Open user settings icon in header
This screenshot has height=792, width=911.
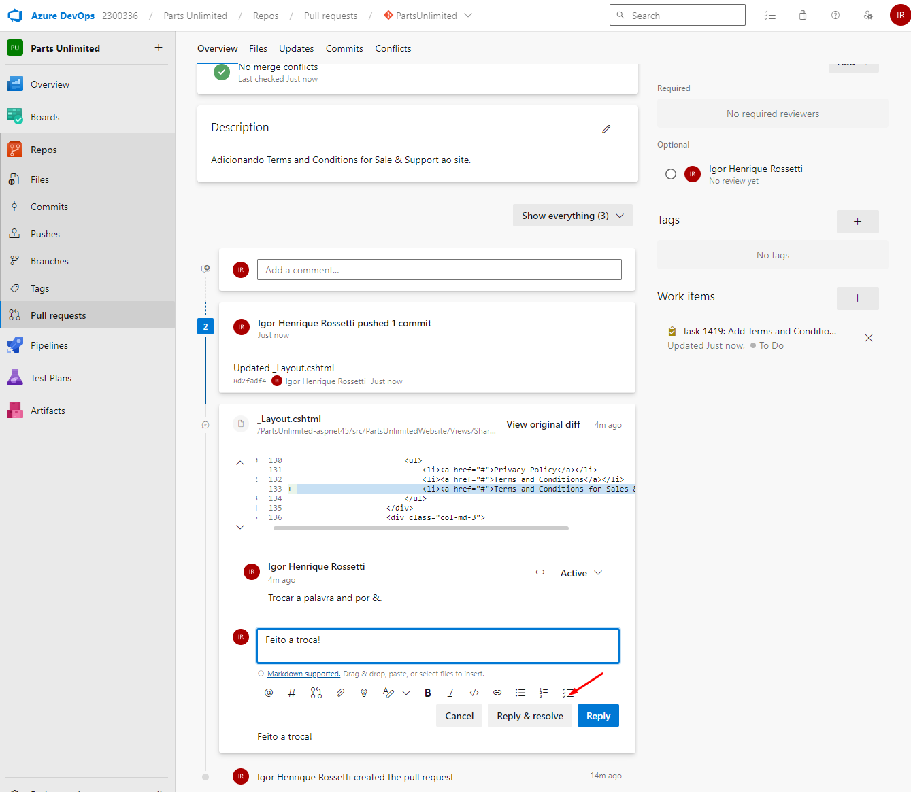[x=868, y=16]
